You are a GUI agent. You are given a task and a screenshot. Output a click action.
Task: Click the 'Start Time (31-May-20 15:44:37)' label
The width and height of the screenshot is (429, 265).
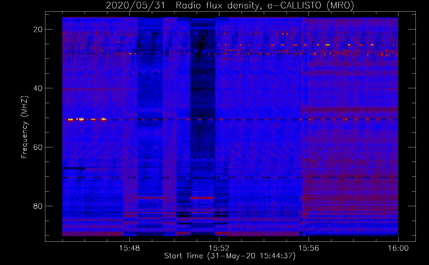pos(230,256)
